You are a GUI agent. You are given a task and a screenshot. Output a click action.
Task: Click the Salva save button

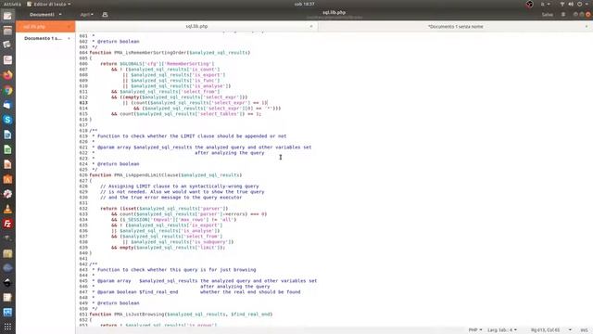tap(548, 15)
